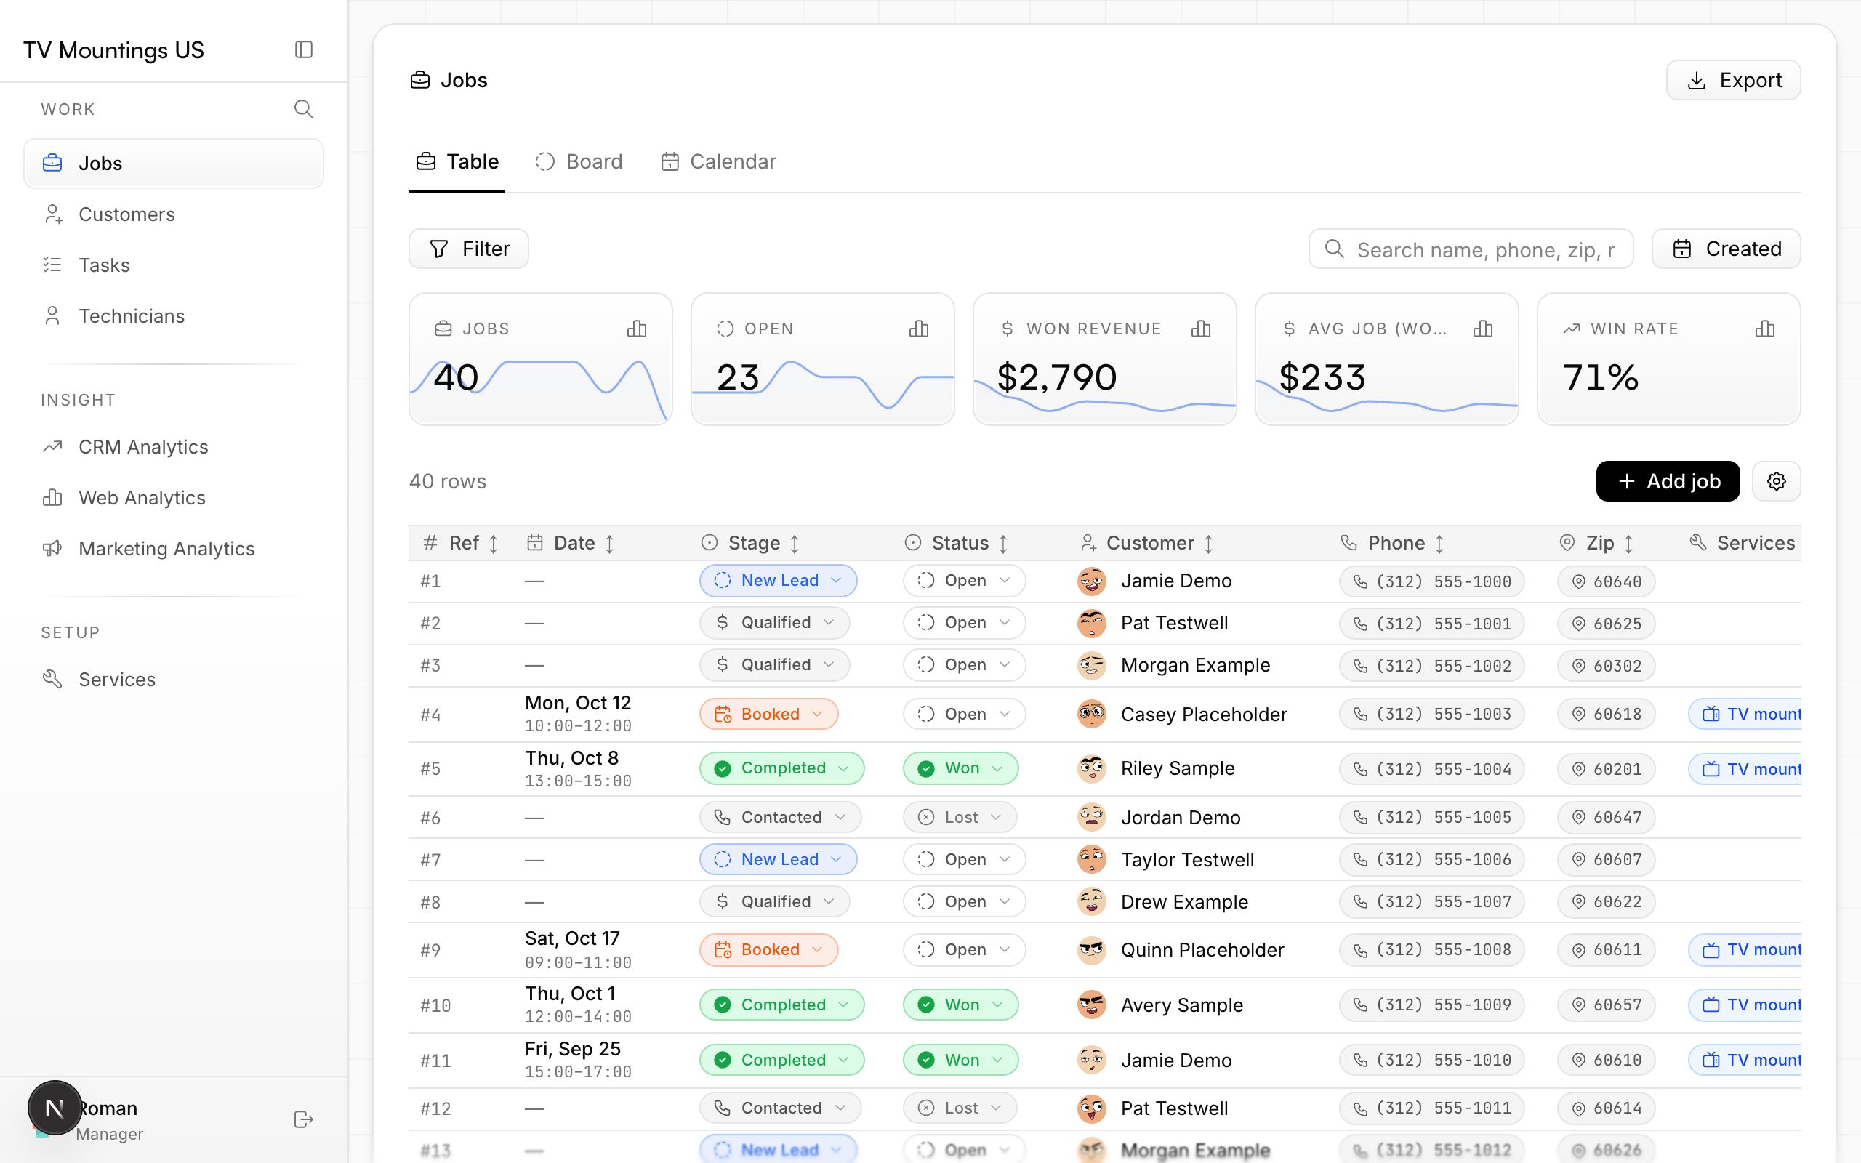Image resolution: width=1861 pixels, height=1163 pixels.
Task: Sort by the Ref column arrows
Action: pos(494,544)
